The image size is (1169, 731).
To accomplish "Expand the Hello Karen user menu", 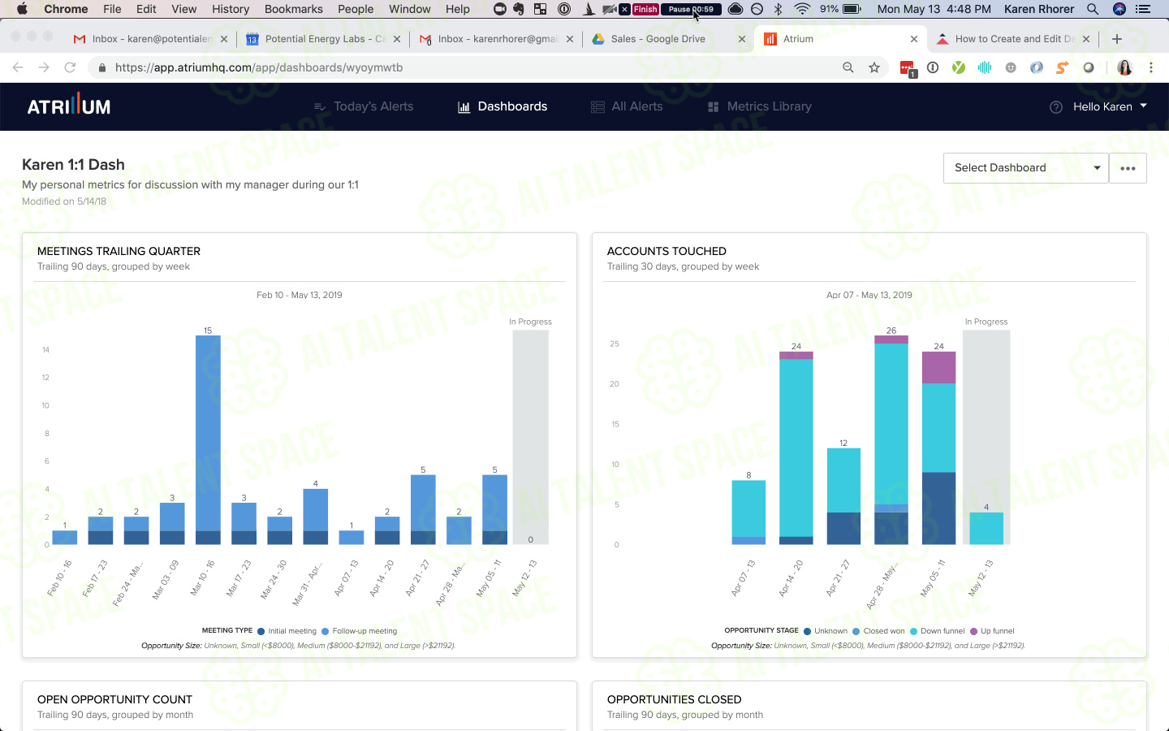I will [1110, 106].
